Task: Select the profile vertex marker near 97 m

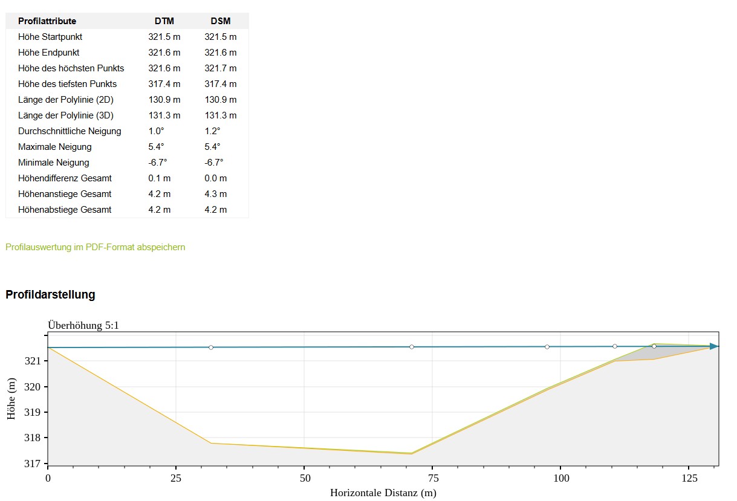Action: point(547,347)
